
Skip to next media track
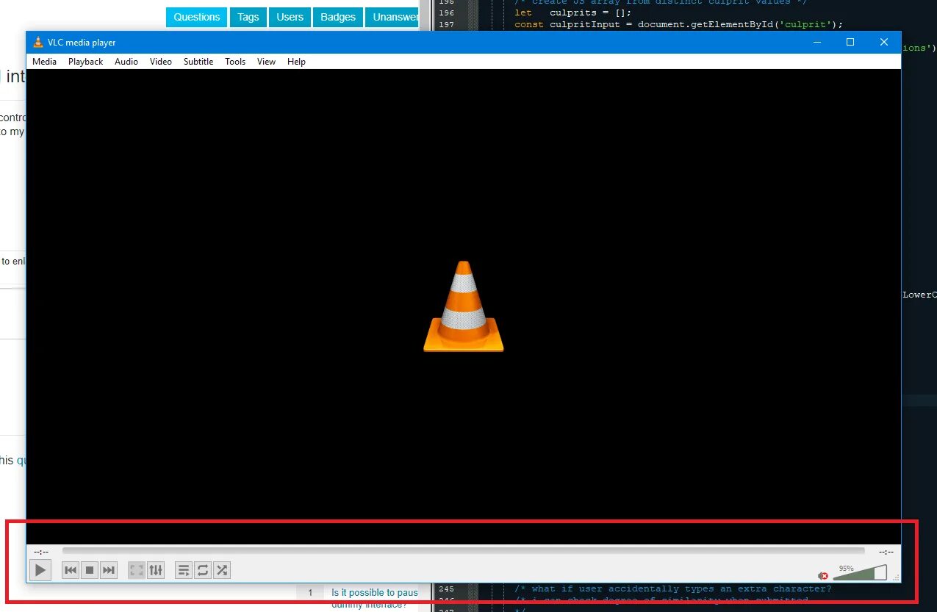(109, 570)
